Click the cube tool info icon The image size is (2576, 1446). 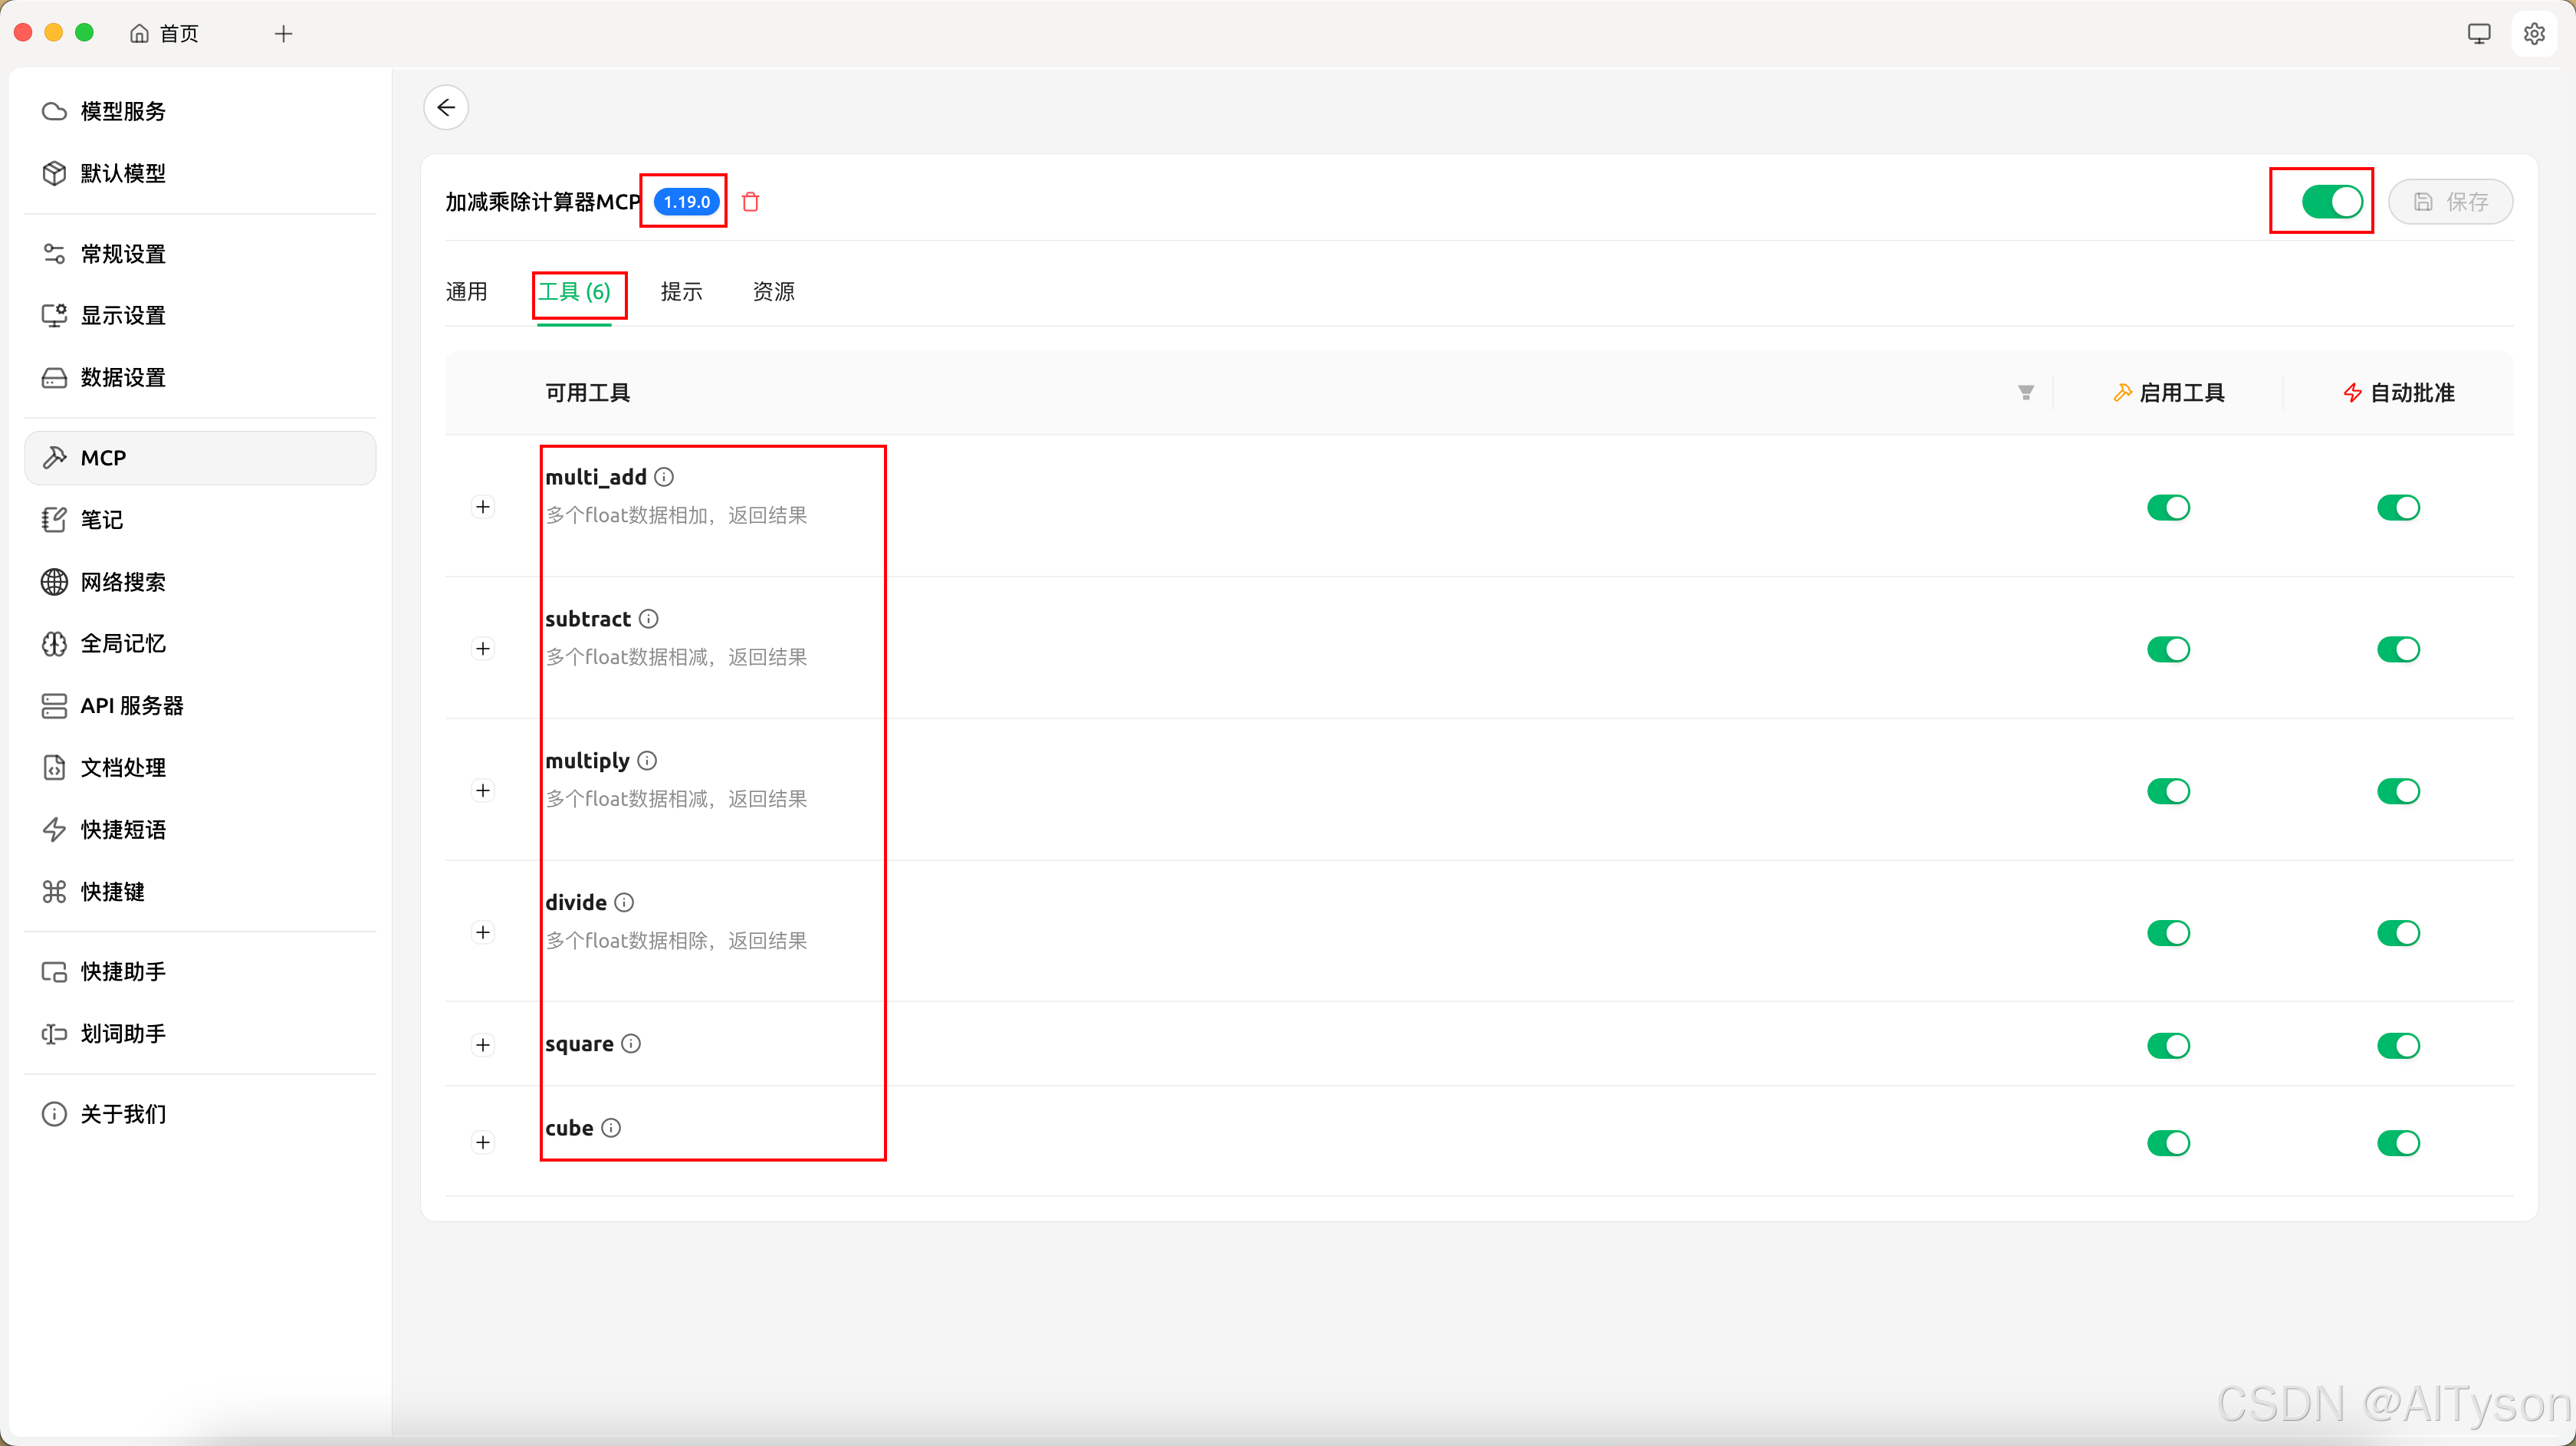(x=611, y=1127)
